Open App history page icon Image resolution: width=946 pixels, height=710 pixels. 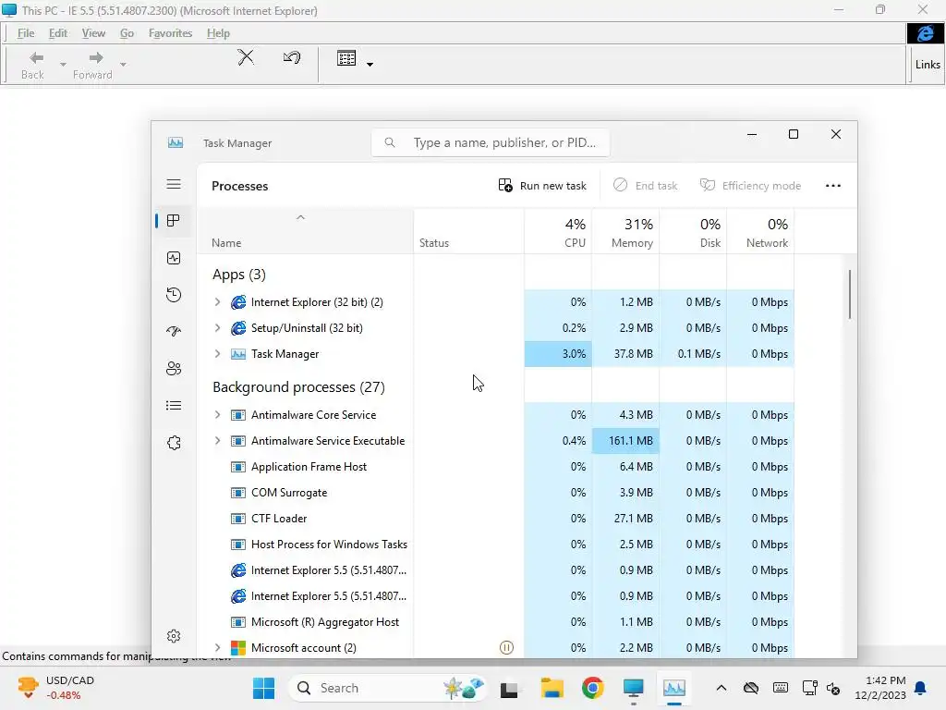tap(174, 295)
